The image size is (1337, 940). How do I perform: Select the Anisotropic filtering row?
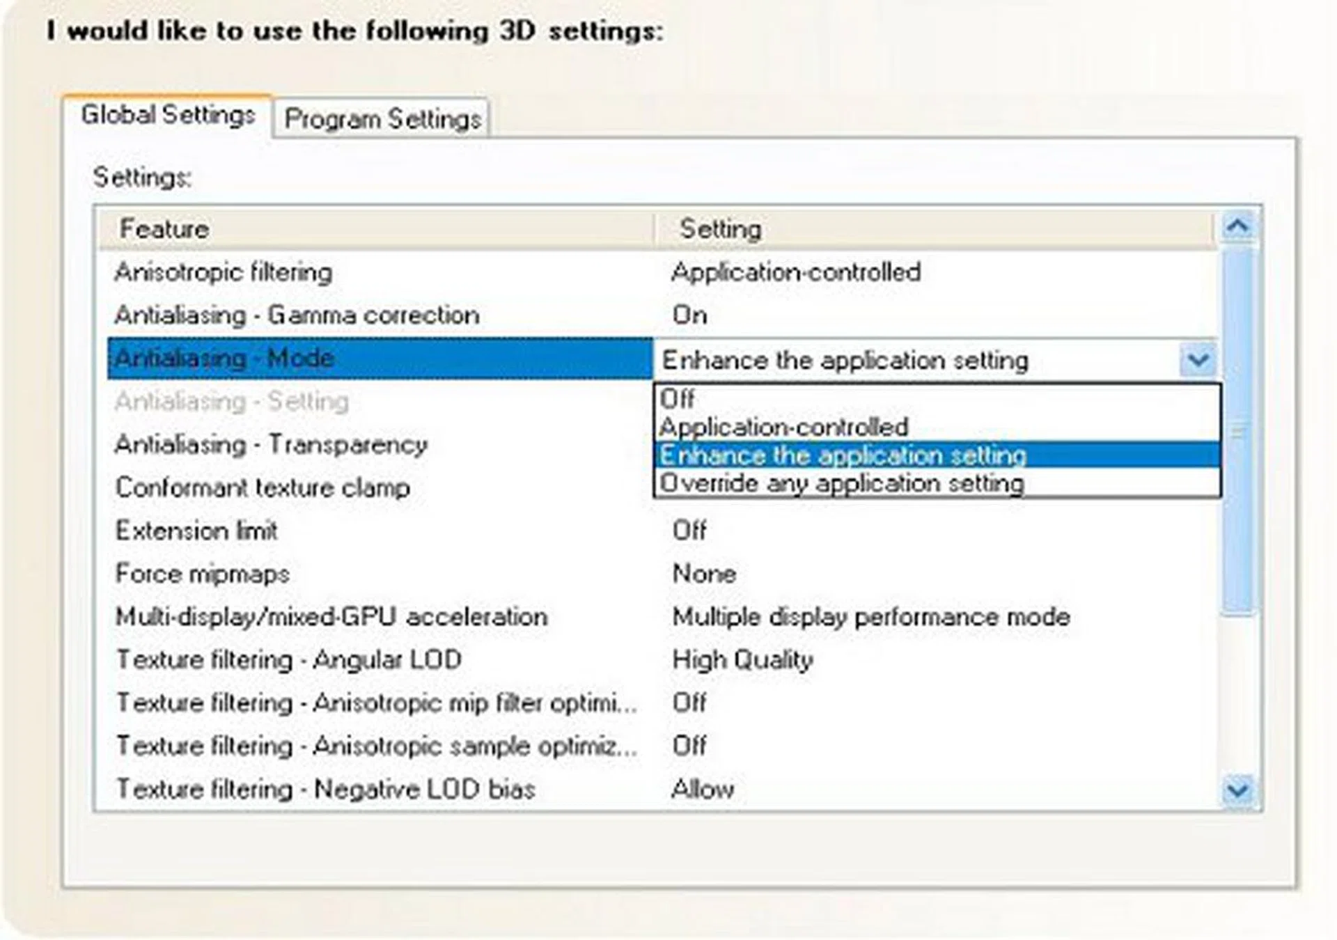click(x=224, y=272)
